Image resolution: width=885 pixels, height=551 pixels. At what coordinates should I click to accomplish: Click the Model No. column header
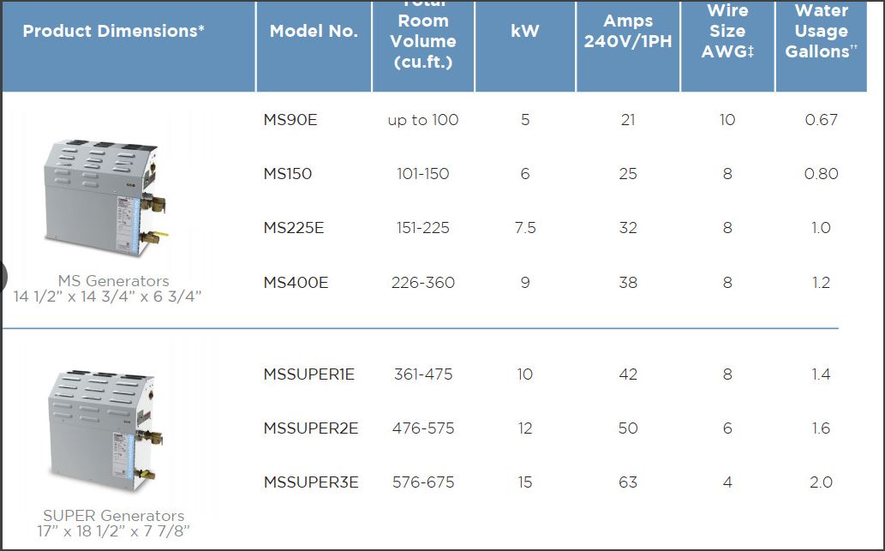coord(314,32)
